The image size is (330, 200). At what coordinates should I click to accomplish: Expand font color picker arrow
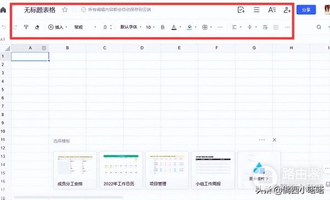[180, 27]
